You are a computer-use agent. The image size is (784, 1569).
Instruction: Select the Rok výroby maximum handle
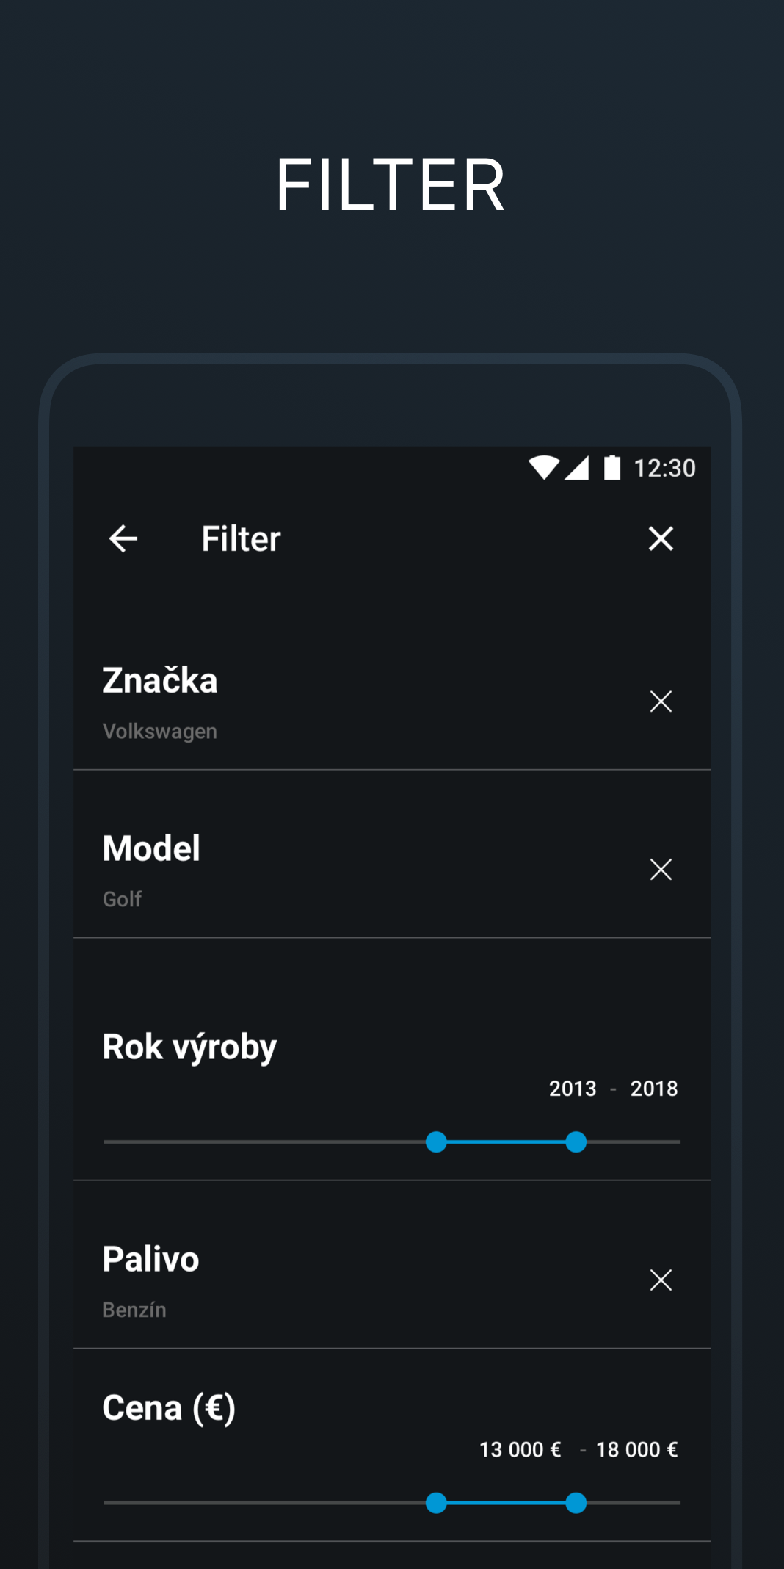click(x=576, y=1141)
